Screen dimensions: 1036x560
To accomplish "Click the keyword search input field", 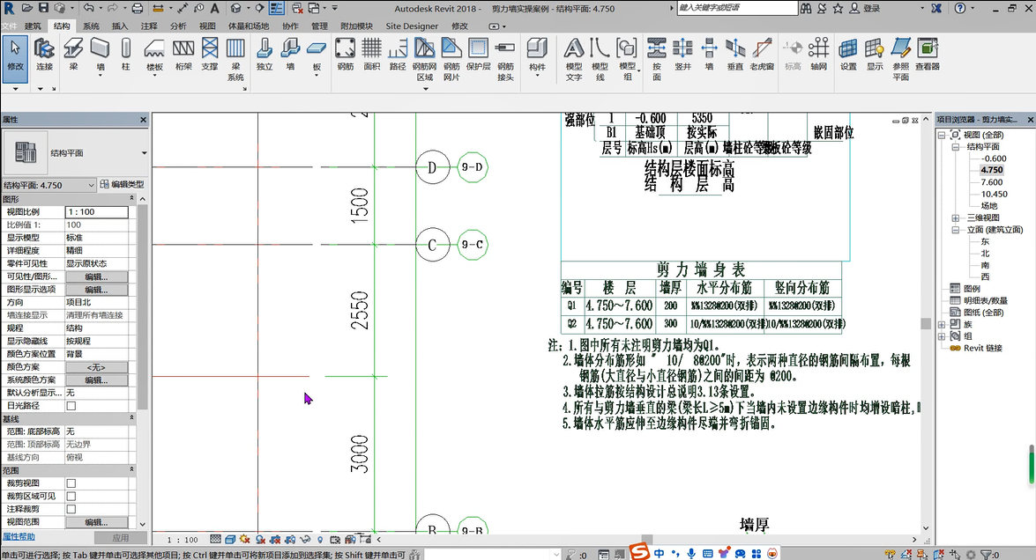I will click(737, 8).
